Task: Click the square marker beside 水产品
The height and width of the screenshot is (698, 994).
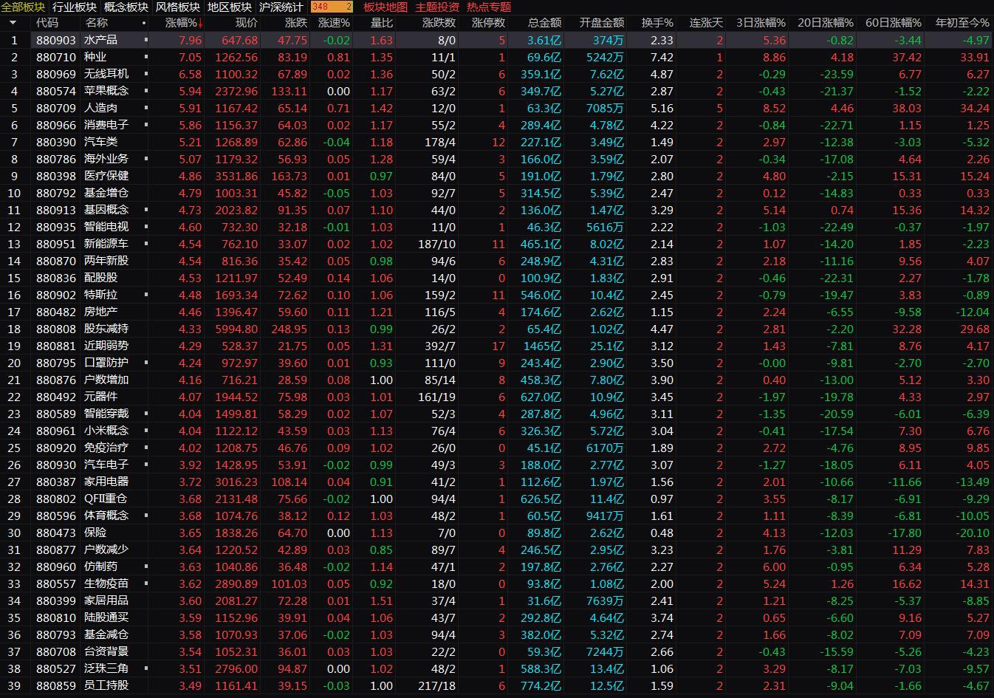Action: tap(146, 40)
